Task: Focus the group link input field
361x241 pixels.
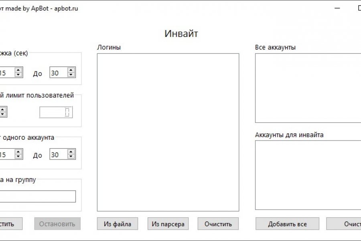Action: [38, 196]
